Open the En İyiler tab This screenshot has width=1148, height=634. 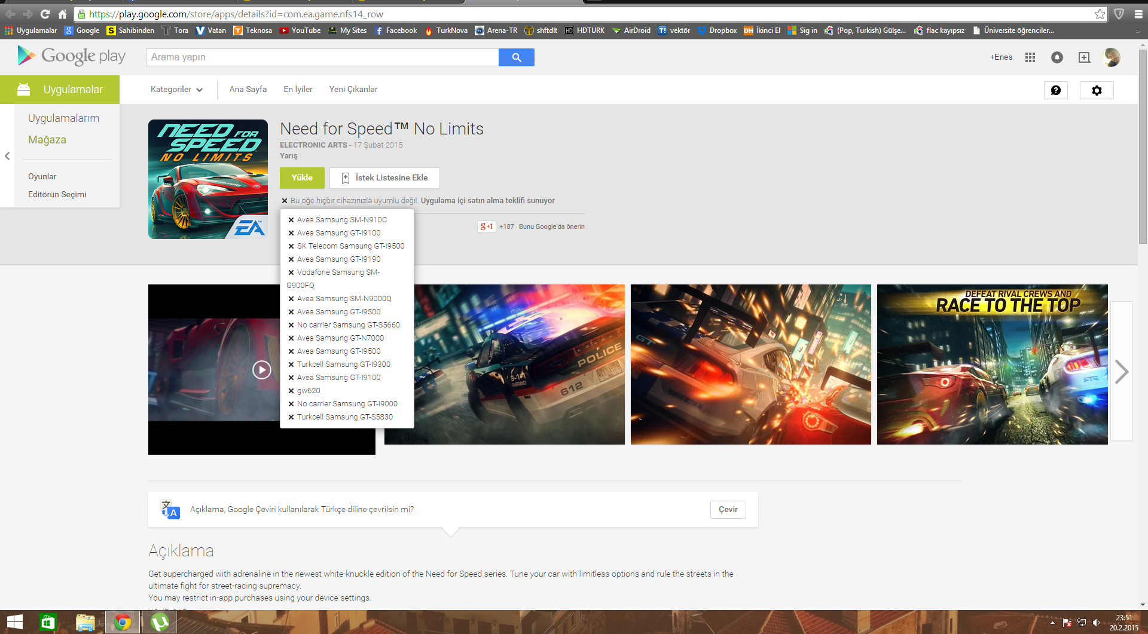coord(298,90)
